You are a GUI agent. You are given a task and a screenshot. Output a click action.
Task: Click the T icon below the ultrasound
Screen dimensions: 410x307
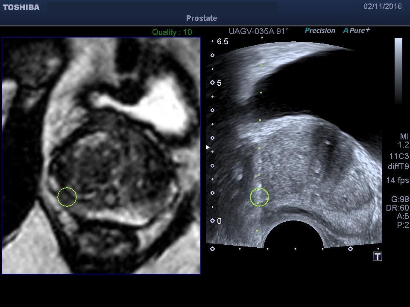(x=378, y=256)
